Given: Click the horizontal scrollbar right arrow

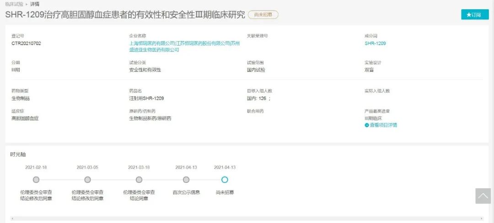Looking at the screenshot, I should coord(481,219).
